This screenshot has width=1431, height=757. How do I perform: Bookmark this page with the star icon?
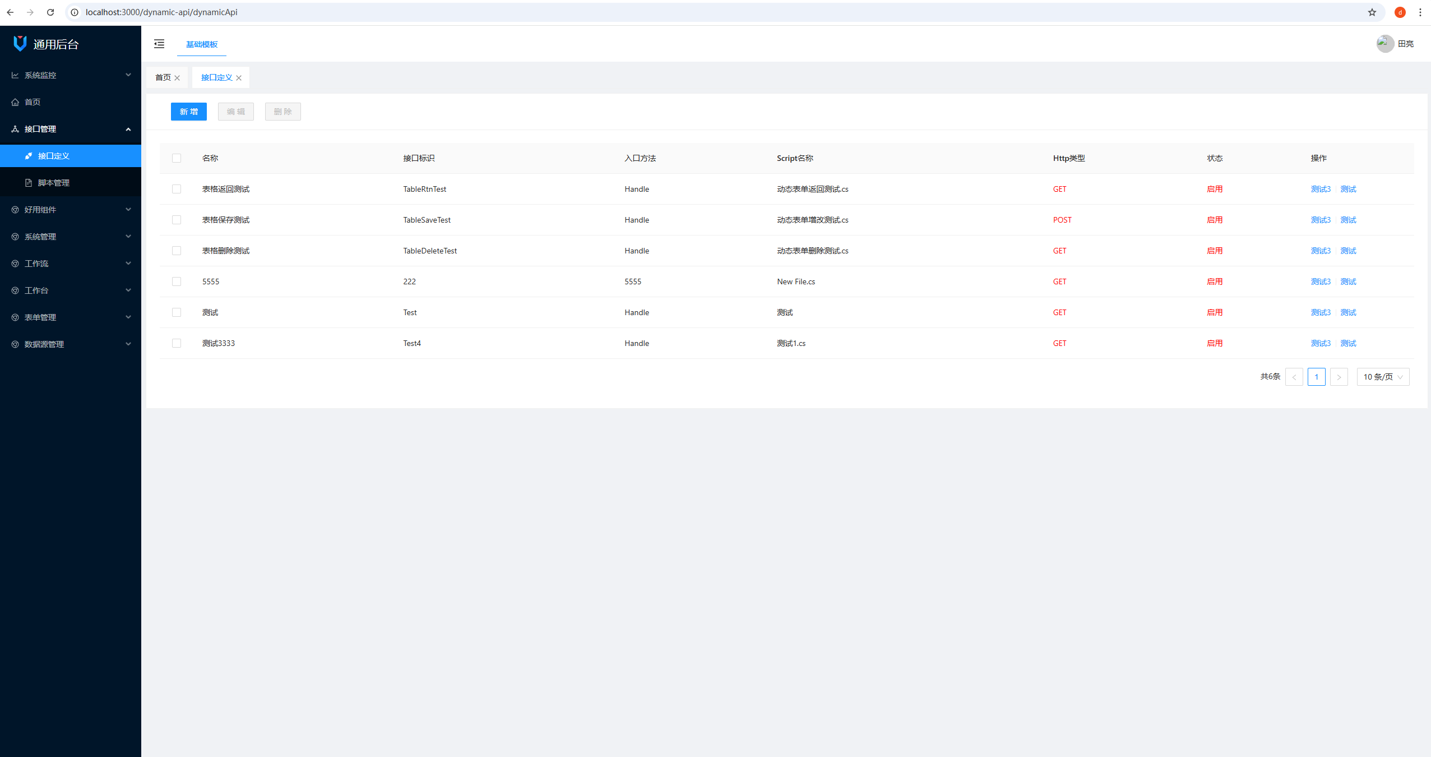click(x=1372, y=12)
